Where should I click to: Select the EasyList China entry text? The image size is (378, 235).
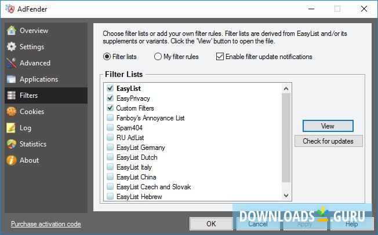click(x=136, y=177)
